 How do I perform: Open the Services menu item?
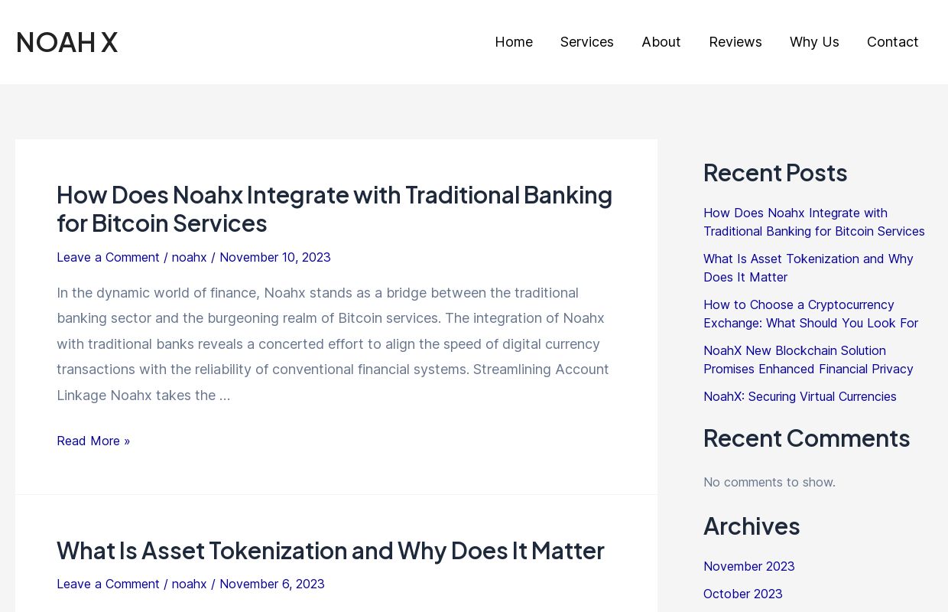click(x=587, y=42)
